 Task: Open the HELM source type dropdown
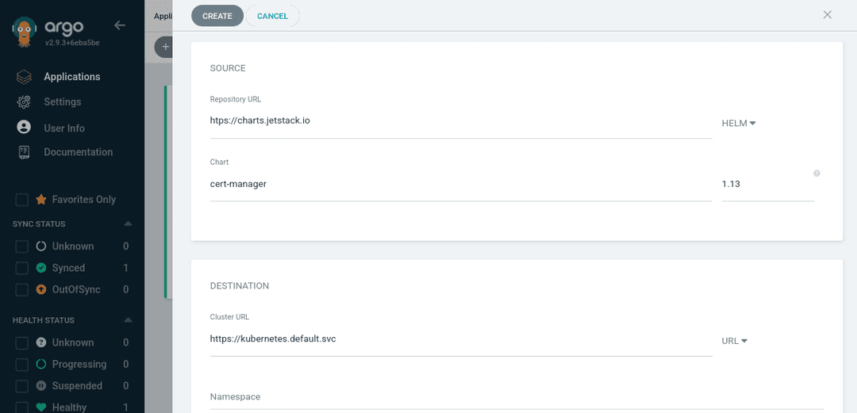click(x=738, y=124)
